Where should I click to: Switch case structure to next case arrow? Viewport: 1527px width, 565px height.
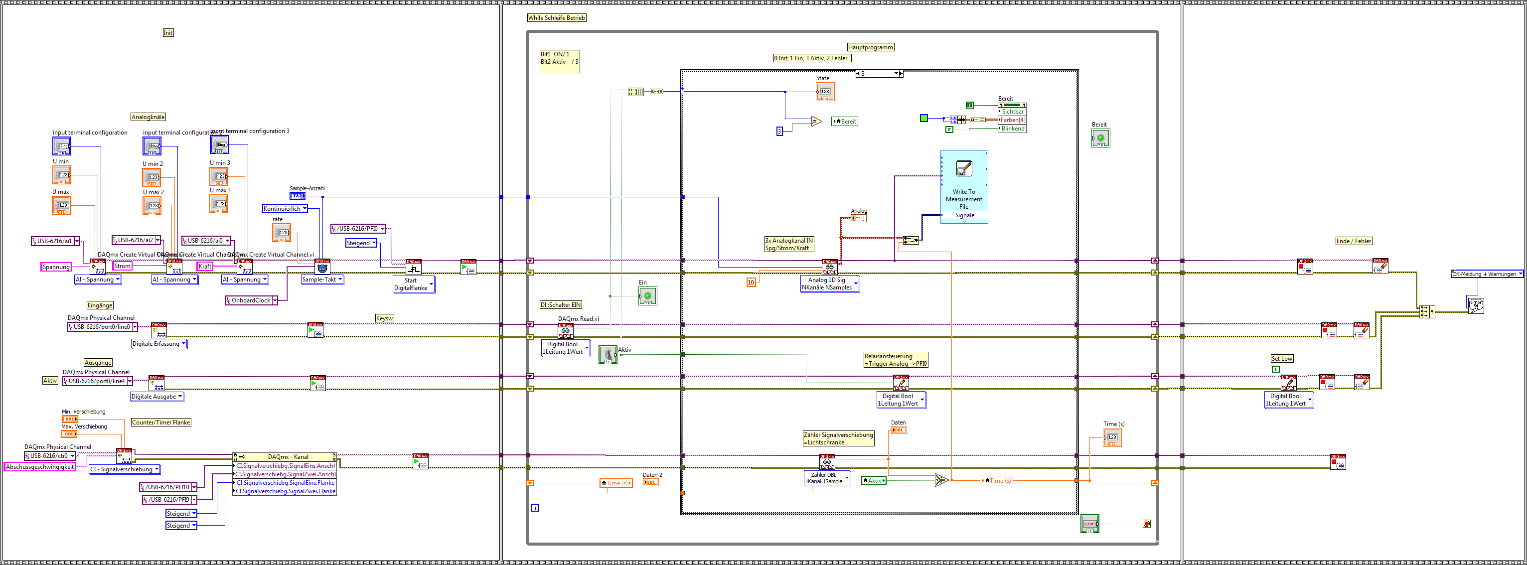(901, 74)
